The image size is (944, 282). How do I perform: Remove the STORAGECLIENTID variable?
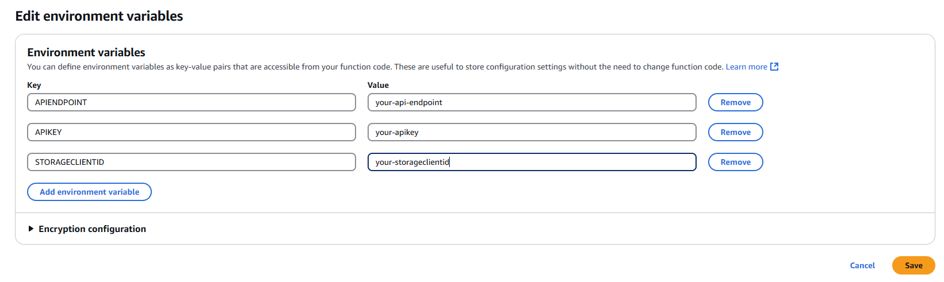click(735, 162)
